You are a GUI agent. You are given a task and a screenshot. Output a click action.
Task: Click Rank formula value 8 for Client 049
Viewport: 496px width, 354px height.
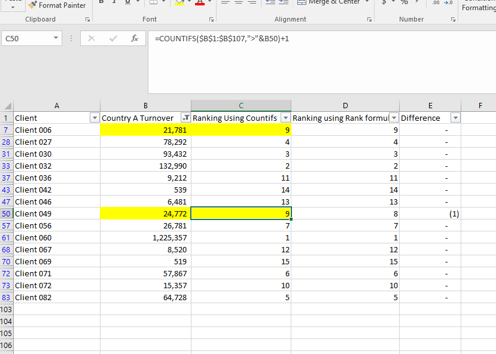[345, 214]
